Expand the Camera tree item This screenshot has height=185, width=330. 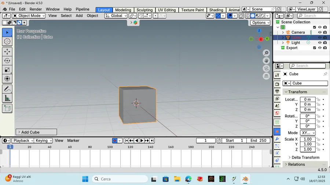click(283, 32)
